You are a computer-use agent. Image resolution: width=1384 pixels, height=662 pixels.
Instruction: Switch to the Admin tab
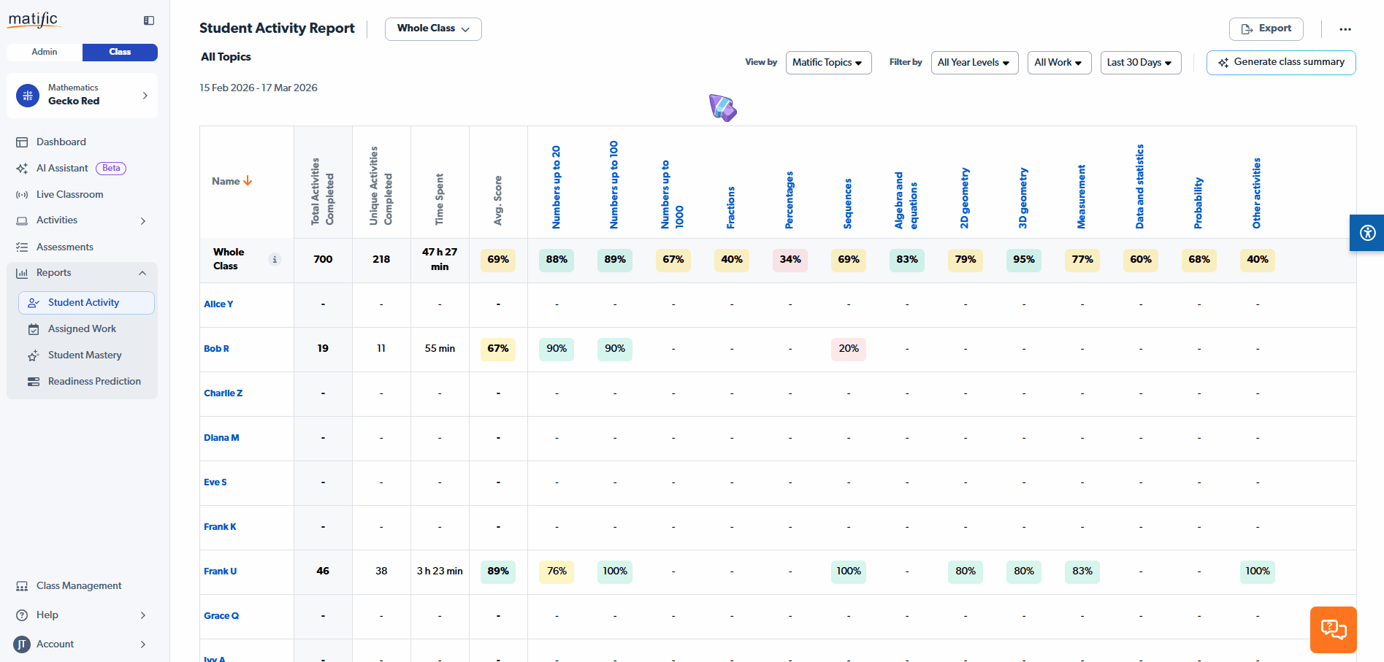[x=44, y=52]
